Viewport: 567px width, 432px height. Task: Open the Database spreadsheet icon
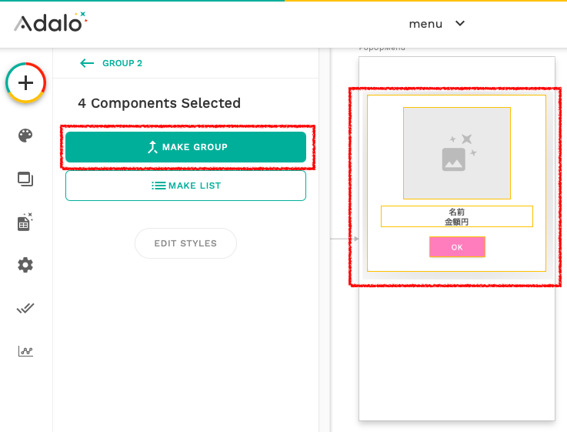tap(25, 222)
